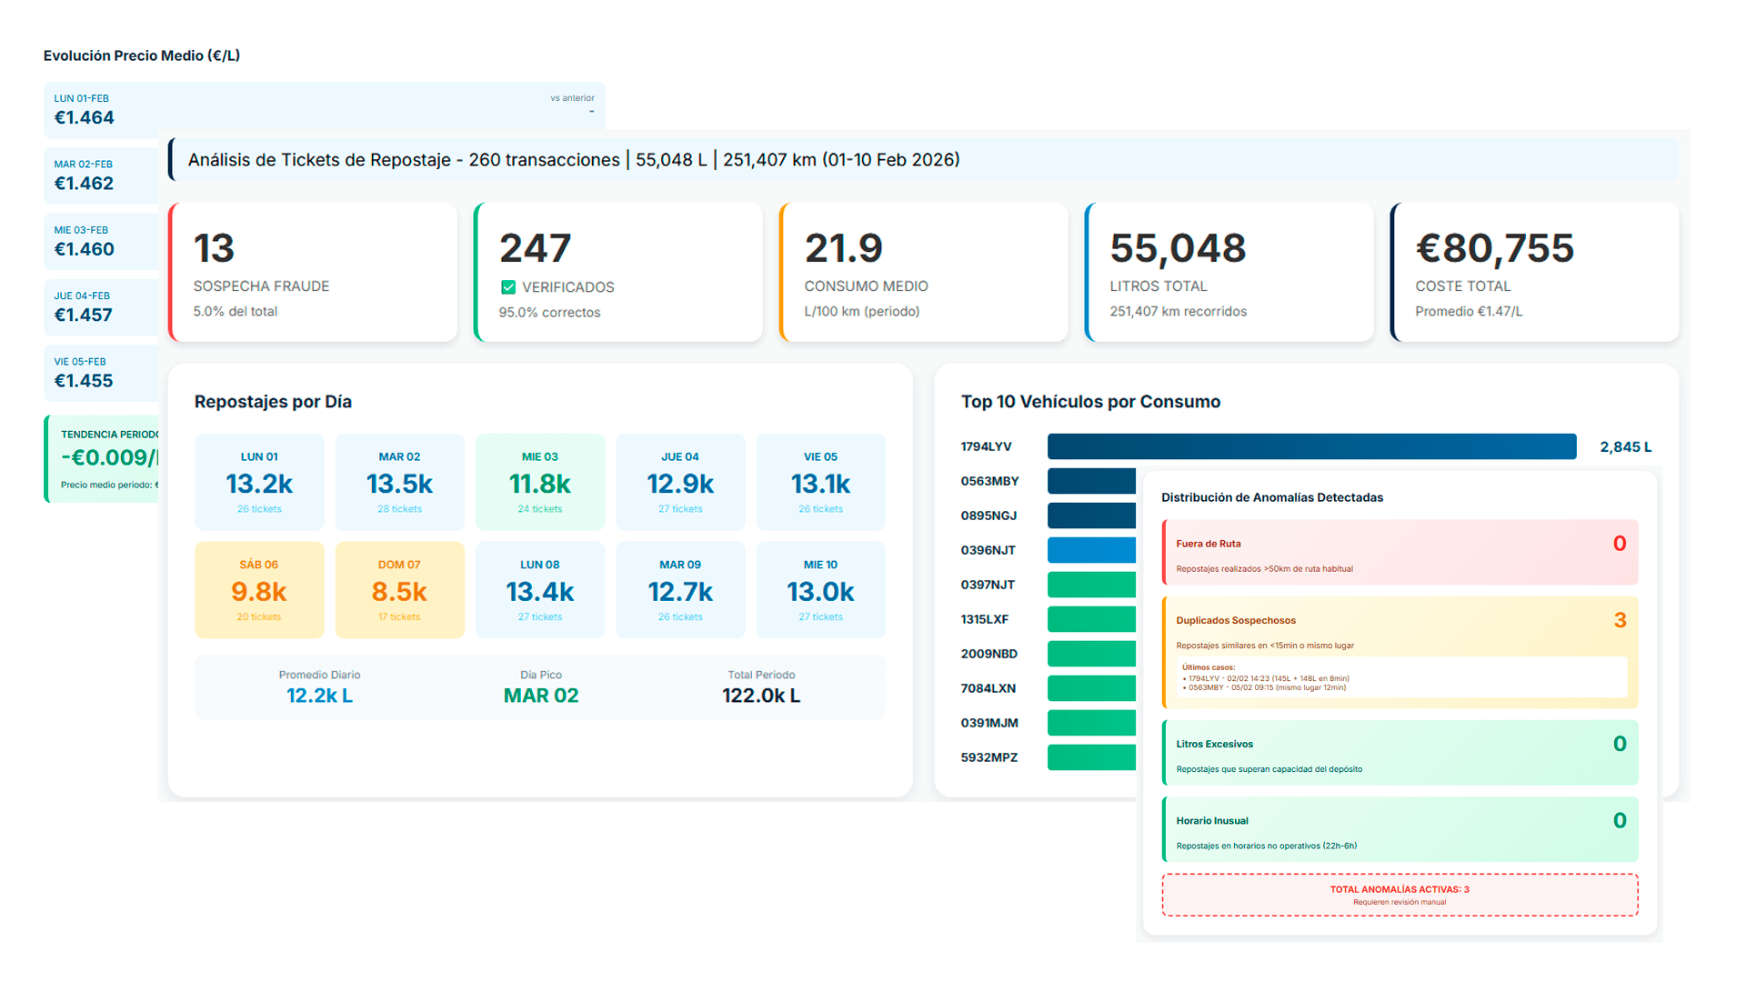The width and height of the screenshot is (1746, 982).
Task: Click the 1794LYV consumption bar
Action: click(x=1311, y=446)
